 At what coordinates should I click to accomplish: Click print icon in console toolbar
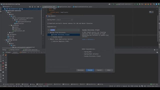(x=6, y=67)
